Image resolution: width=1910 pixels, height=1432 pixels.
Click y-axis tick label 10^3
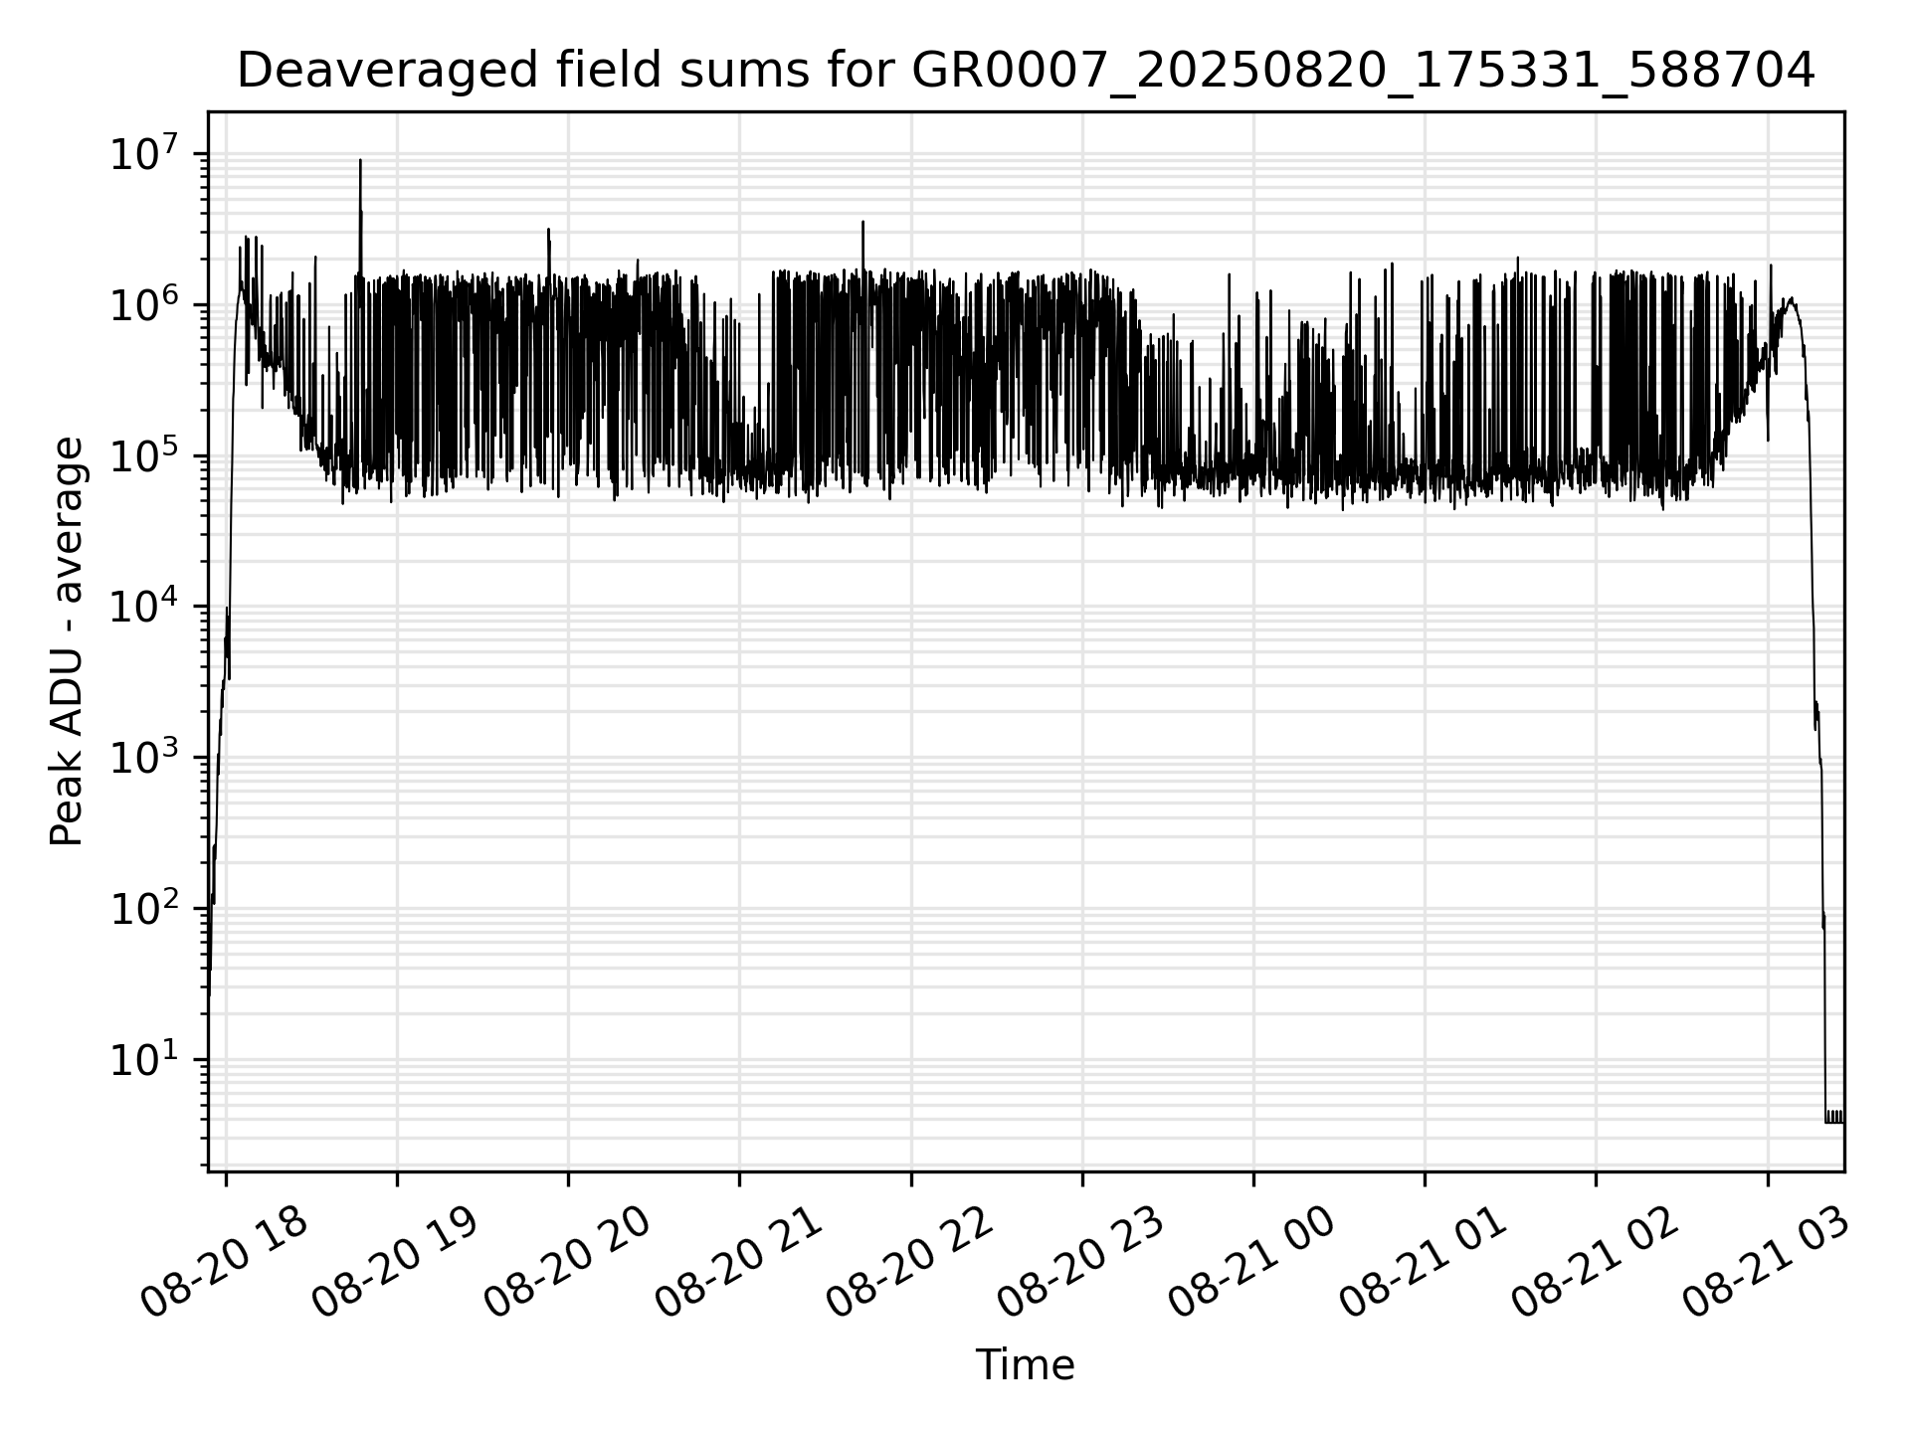145,758
